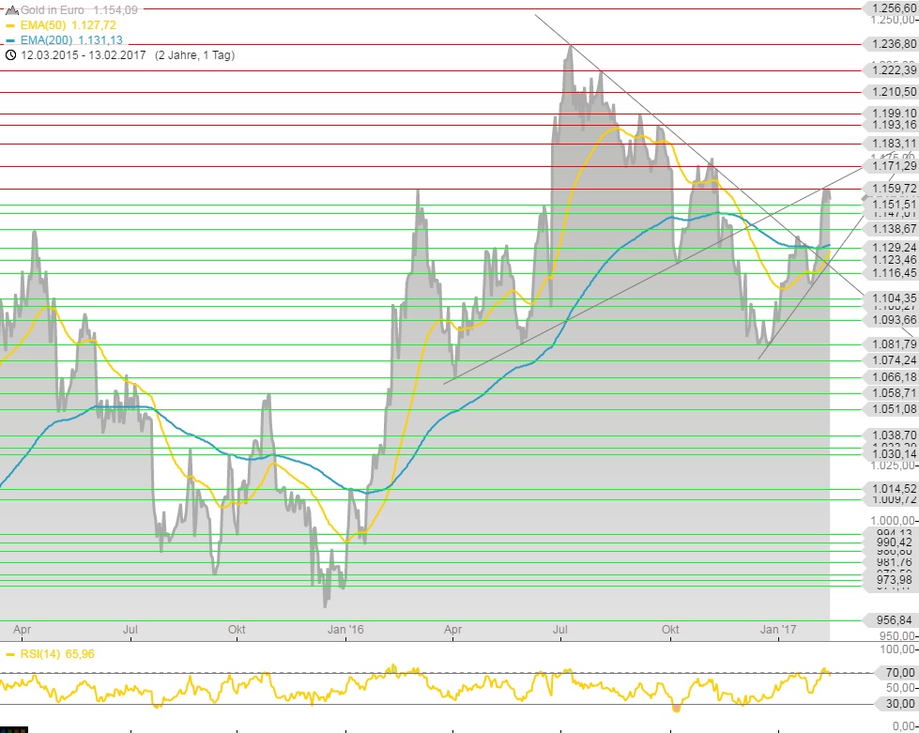The height and width of the screenshot is (733, 919).
Task: Click the blue EMA(200) legend marker
Action: [10, 40]
